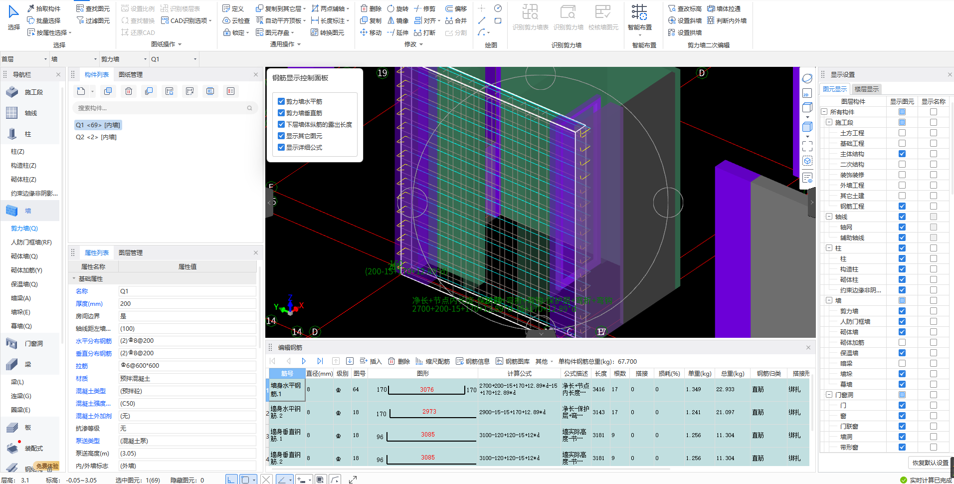954x484 pixels.
Task: Uncheck 剪力墙垂直筋 checkbox
Action: (281, 113)
